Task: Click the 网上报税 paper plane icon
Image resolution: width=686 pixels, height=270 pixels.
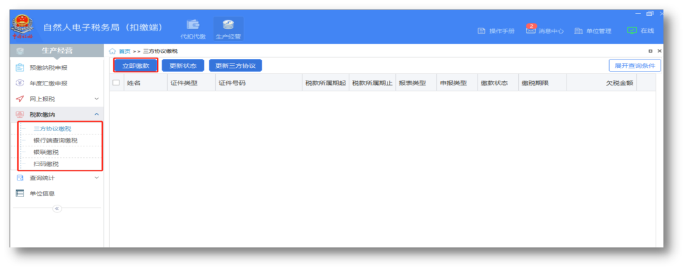Action: 20,99
